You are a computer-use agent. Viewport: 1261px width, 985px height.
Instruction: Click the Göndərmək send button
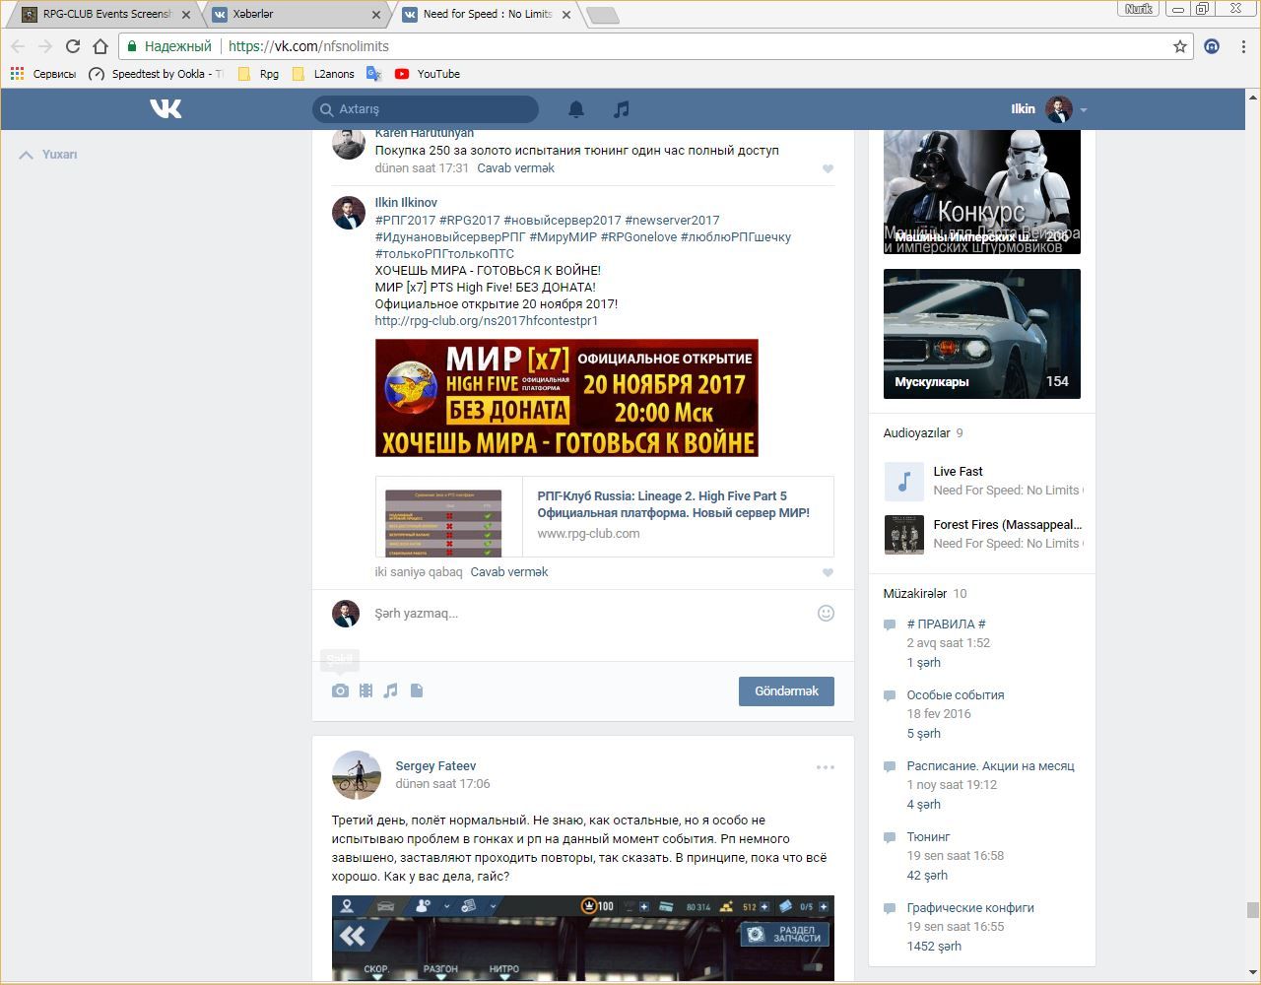tap(786, 691)
